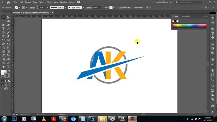Open the Effect menu
The height and width of the screenshot is (122, 217).
tap(49, 2)
